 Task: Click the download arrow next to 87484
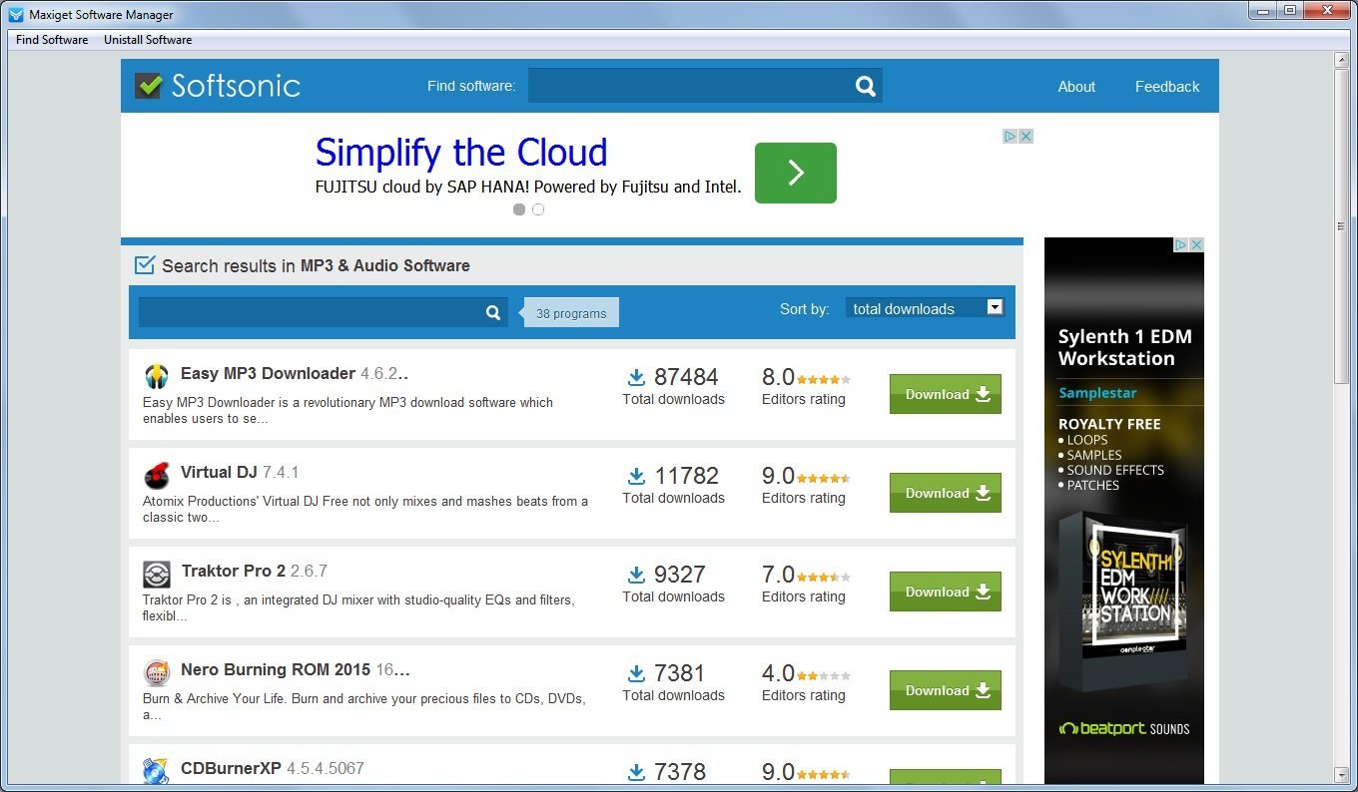[x=636, y=377]
